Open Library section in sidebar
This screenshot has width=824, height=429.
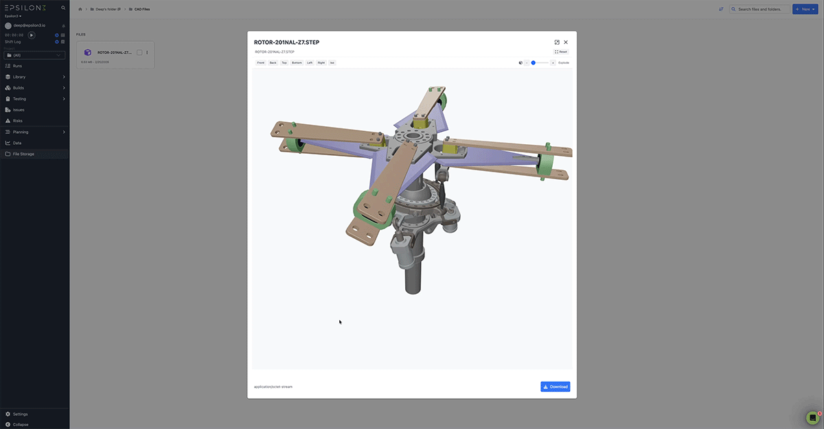(x=34, y=77)
